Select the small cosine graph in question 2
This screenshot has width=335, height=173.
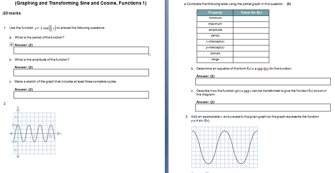[x=36, y=132]
